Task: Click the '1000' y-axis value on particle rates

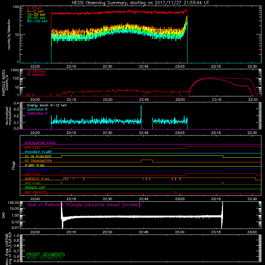Action: point(15,70)
